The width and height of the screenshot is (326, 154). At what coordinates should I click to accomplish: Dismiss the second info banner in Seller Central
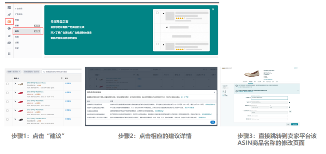tap(298, 91)
